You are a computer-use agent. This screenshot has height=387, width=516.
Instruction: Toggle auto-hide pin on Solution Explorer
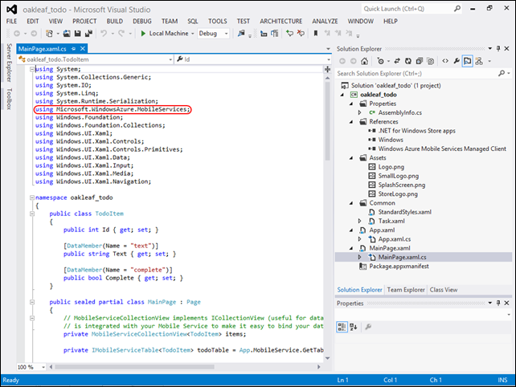[x=497, y=48]
